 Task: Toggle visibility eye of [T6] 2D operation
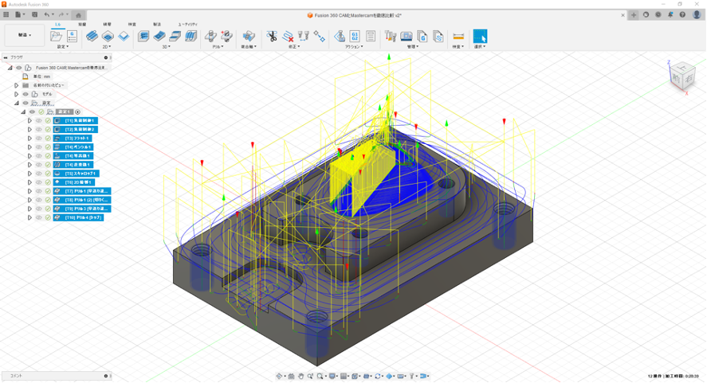(39, 182)
